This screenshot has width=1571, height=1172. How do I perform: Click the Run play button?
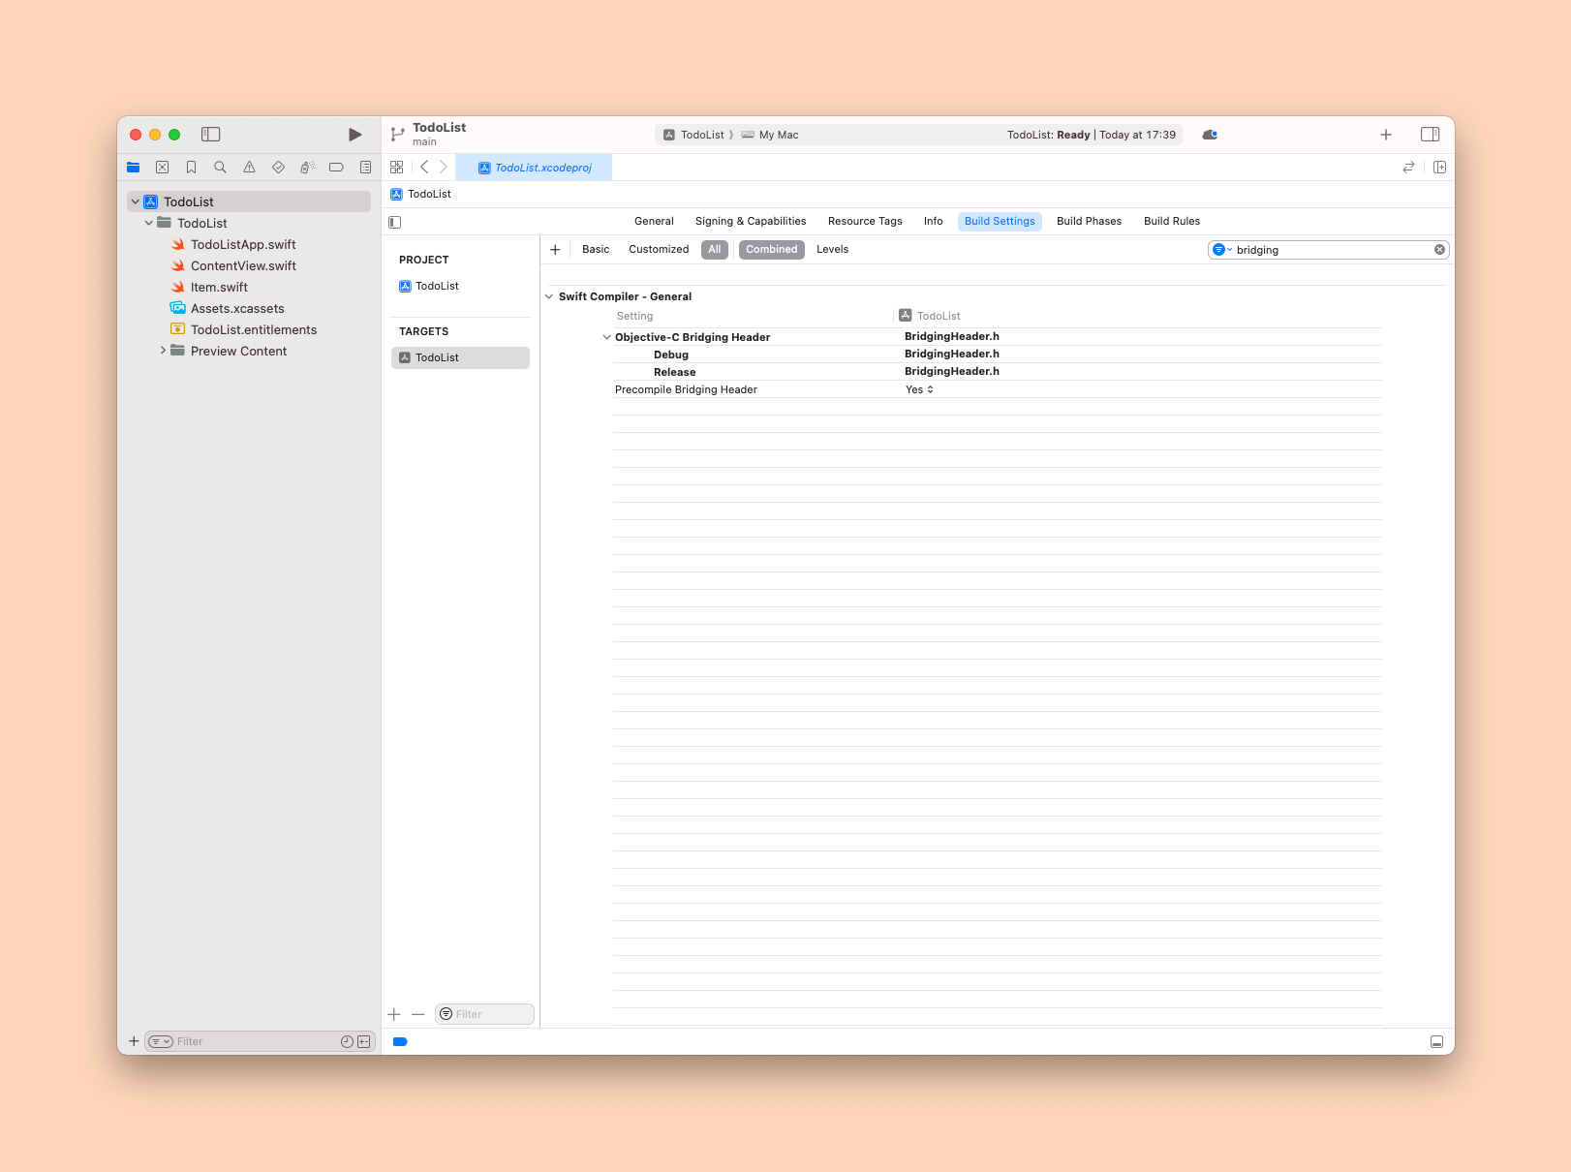(x=354, y=135)
